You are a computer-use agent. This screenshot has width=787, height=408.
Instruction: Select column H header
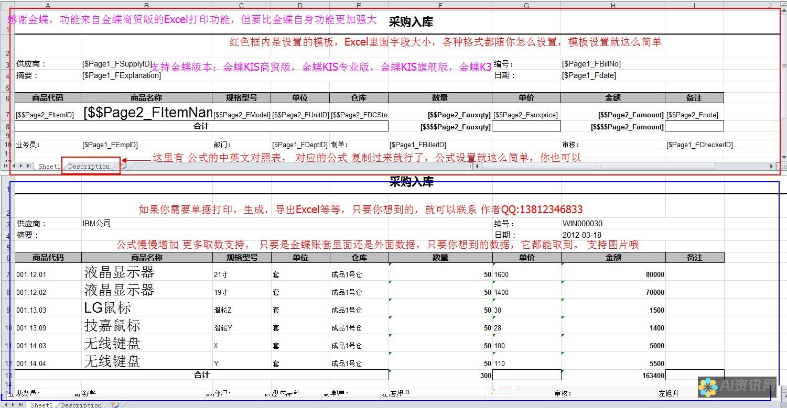coord(613,6)
